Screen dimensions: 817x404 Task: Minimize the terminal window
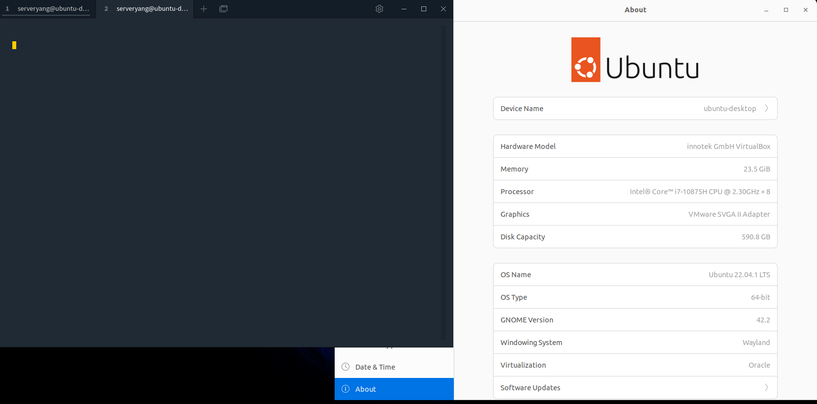click(404, 9)
